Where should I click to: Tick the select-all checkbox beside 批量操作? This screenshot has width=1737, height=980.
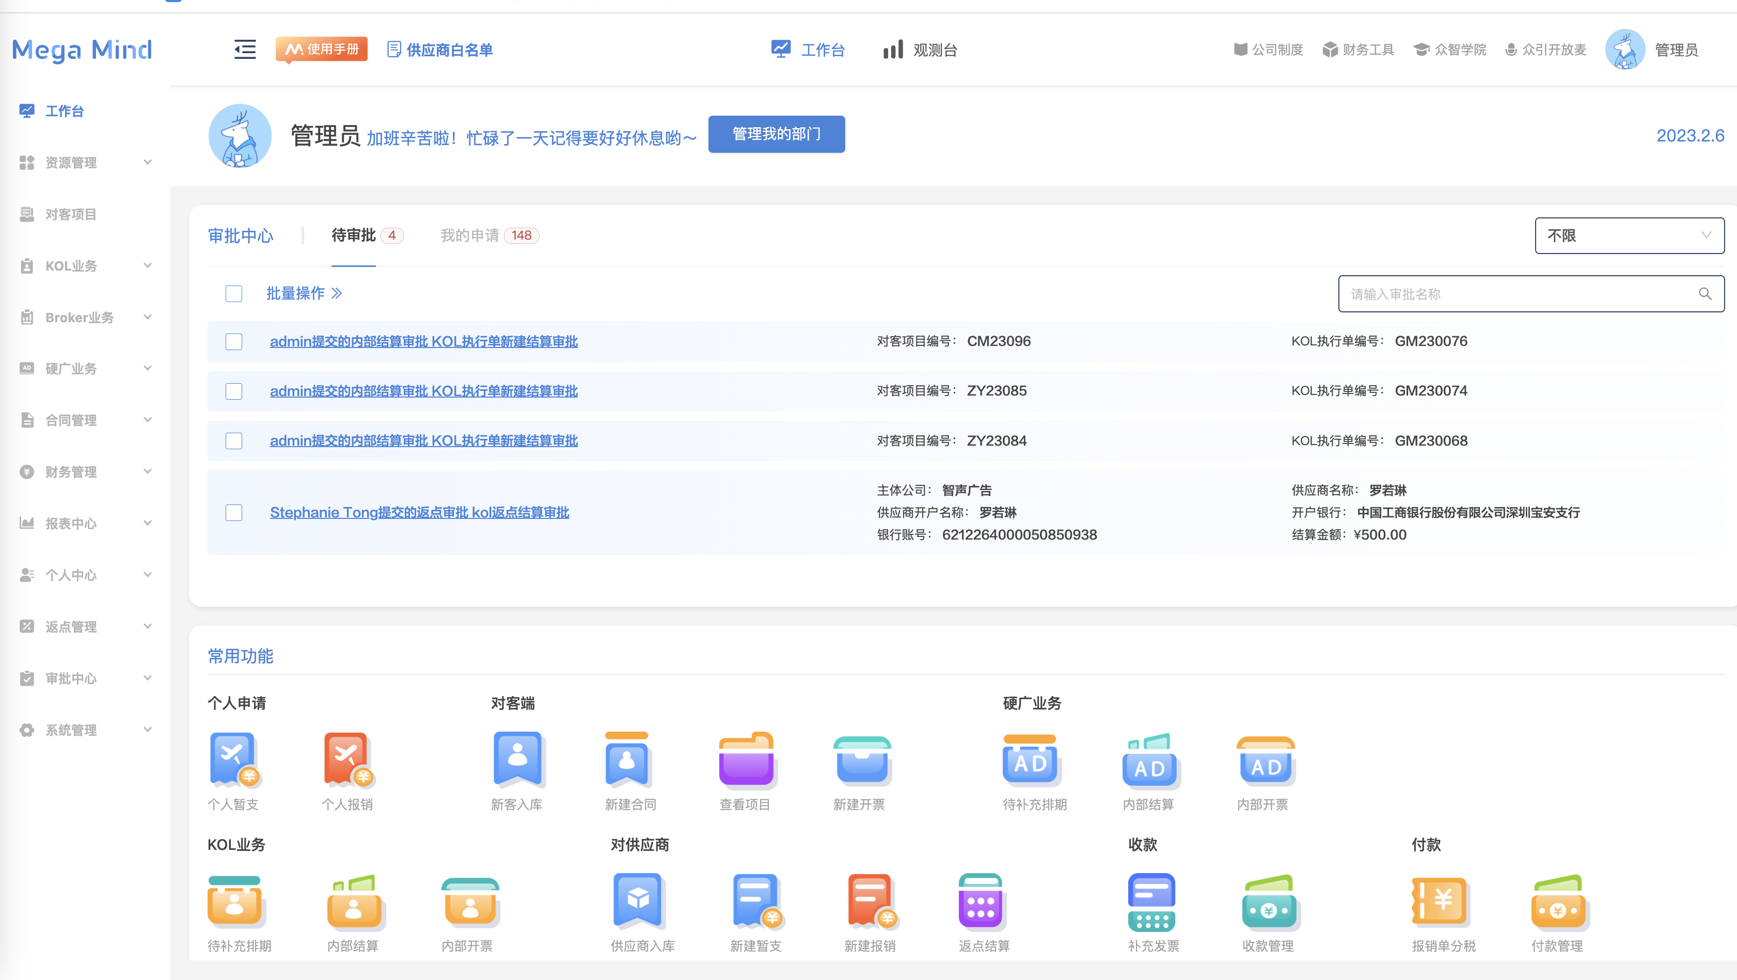tap(234, 293)
